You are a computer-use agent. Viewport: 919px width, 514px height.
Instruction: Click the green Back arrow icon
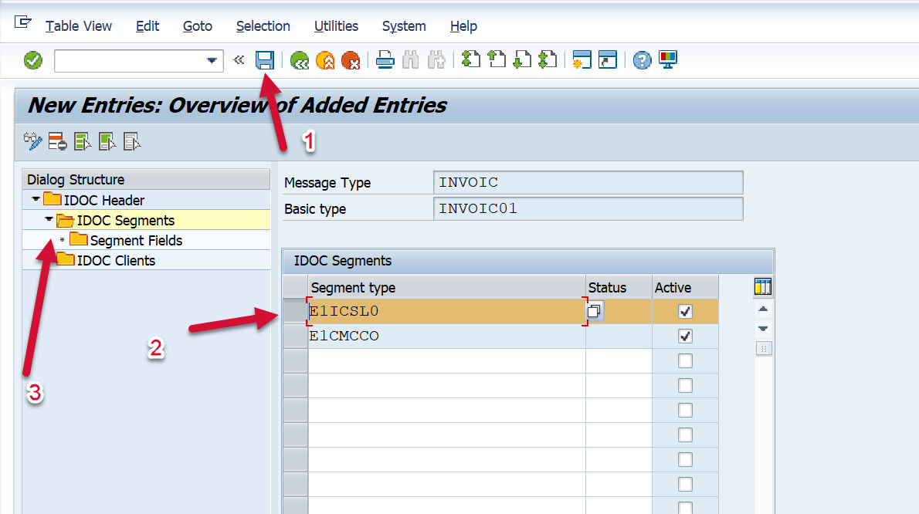click(299, 60)
